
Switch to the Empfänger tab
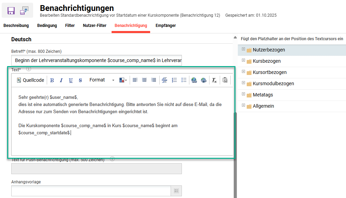click(x=165, y=25)
